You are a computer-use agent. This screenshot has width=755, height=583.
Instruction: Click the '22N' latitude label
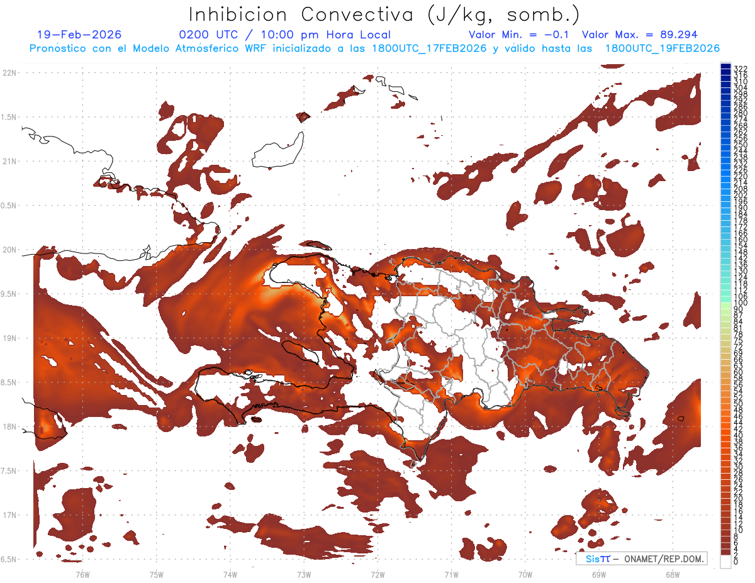(10, 73)
